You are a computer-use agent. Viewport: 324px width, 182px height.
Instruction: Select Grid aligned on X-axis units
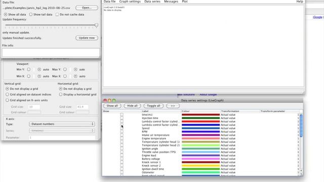[x=7, y=100]
